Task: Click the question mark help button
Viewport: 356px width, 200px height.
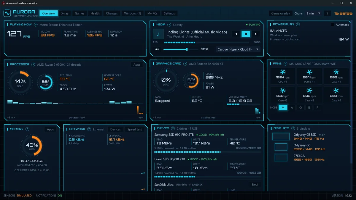Action: point(328,13)
